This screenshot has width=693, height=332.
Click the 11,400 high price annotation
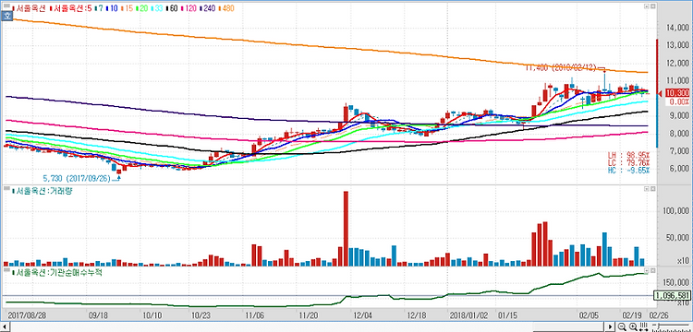click(561, 67)
